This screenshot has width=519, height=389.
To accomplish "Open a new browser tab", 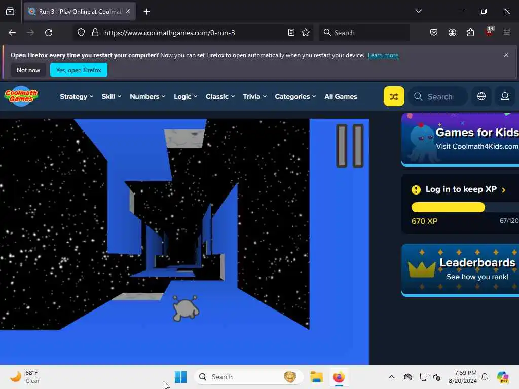I will [146, 12].
